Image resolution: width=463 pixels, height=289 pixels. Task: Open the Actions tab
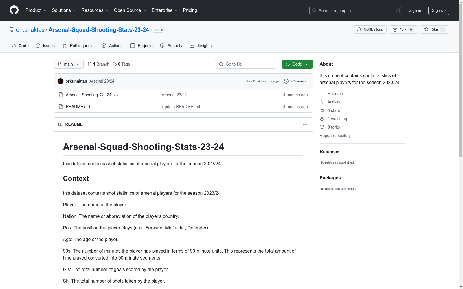click(x=112, y=46)
